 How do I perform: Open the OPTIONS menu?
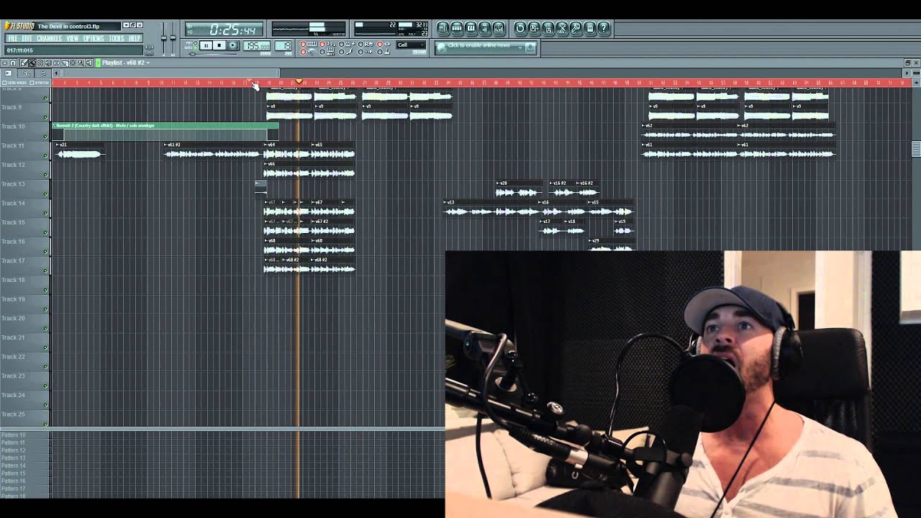tap(94, 38)
